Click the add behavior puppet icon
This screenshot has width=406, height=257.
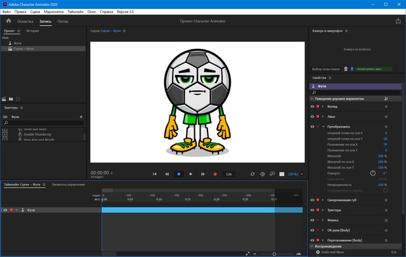coord(386,99)
